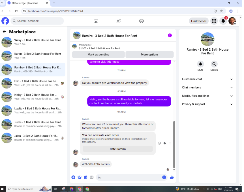Click the chat scrollbar thumb
This screenshot has height=192, width=244.
click(x=174, y=144)
